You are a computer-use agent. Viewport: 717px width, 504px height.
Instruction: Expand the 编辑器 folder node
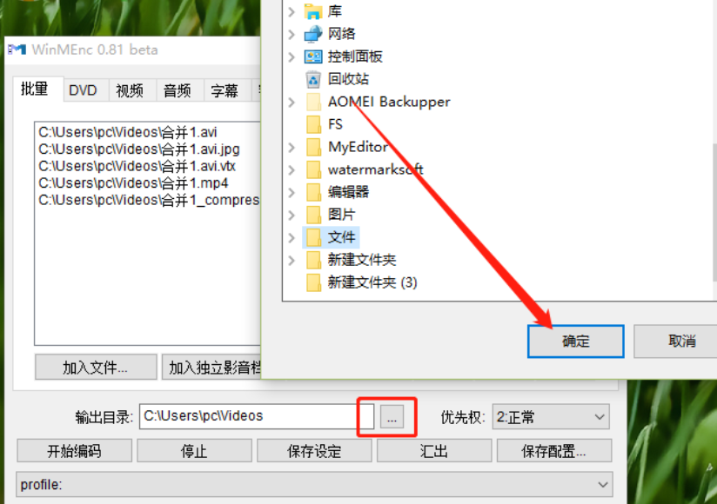(x=291, y=192)
